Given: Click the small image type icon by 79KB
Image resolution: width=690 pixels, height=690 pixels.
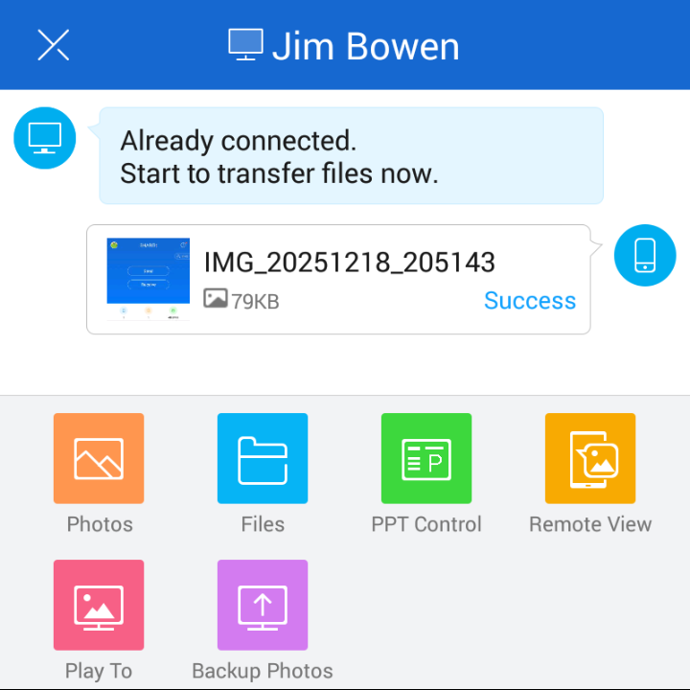Looking at the screenshot, I should (216, 298).
